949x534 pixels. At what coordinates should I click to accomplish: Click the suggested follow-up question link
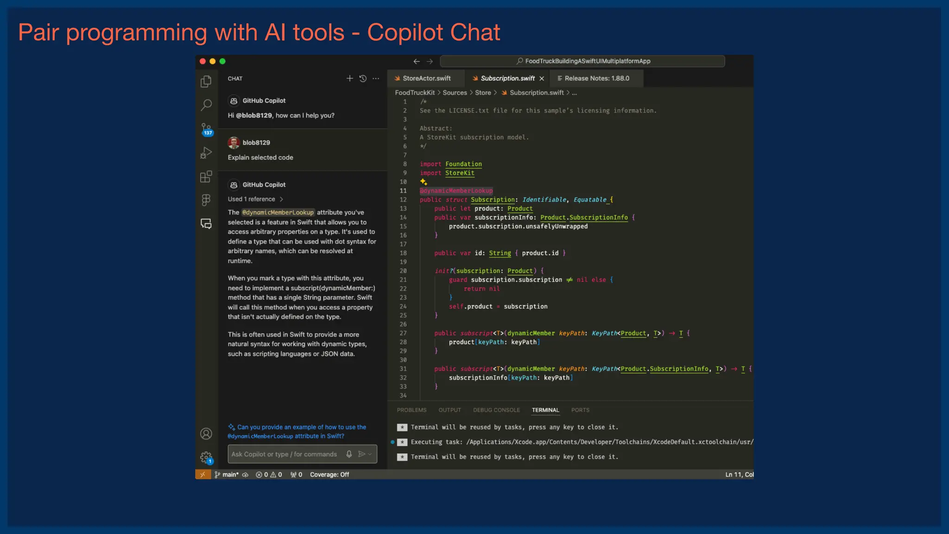[297, 432]
